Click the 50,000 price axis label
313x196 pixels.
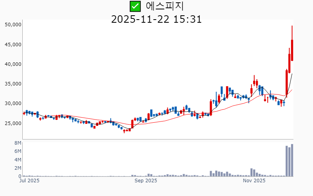(x=13, y=25)
